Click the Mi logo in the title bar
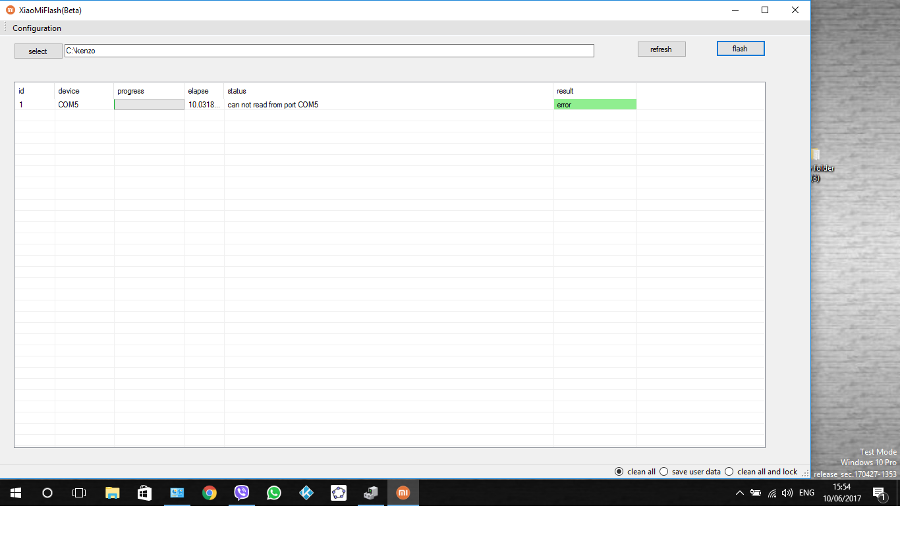900x535 pixels. (11, 10)
